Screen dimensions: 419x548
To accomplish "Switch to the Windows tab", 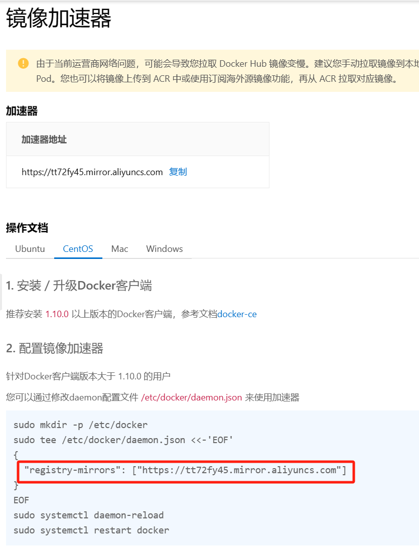I will (165, 249).
